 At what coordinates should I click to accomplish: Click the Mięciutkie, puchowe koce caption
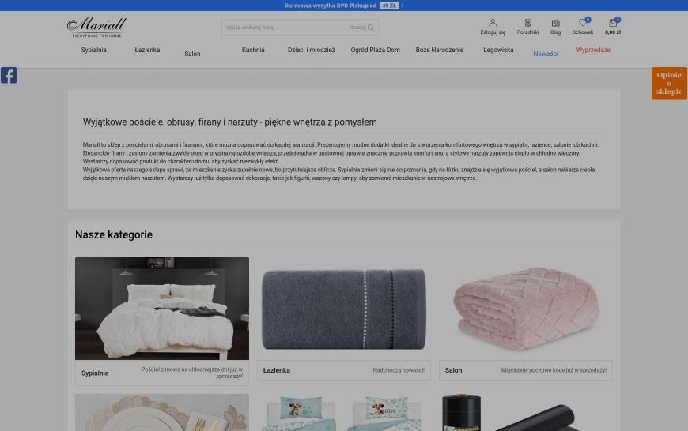coord(554,370)
